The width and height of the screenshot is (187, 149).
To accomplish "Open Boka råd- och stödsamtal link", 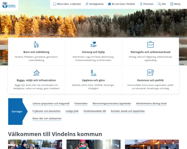I will [x=47, y=119].
